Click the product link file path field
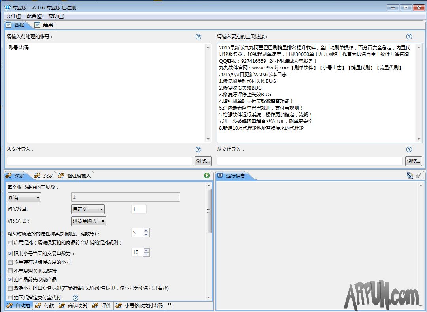The height and width of the screenshot is (312, 427). (x=310, y=161)
